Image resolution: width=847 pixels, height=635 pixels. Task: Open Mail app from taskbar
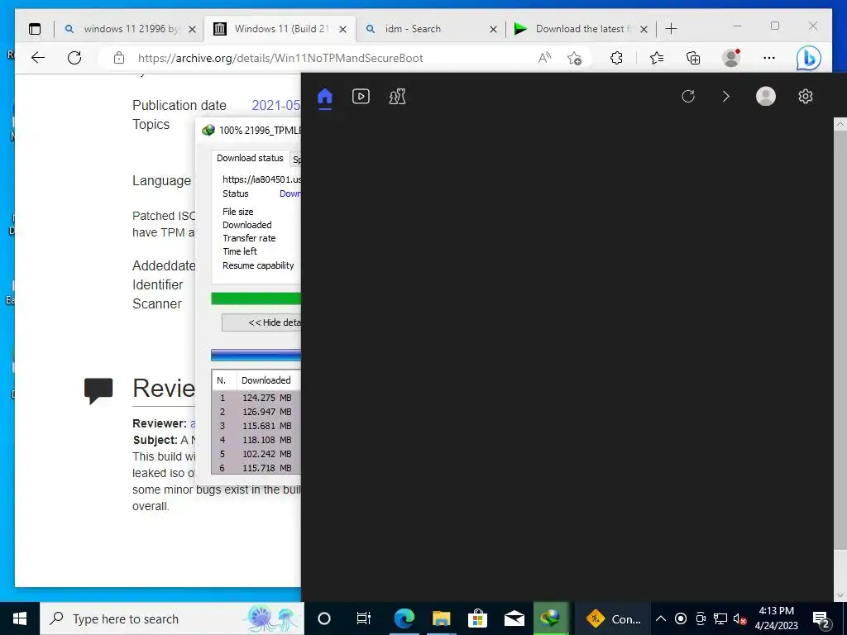coord(514,618)
